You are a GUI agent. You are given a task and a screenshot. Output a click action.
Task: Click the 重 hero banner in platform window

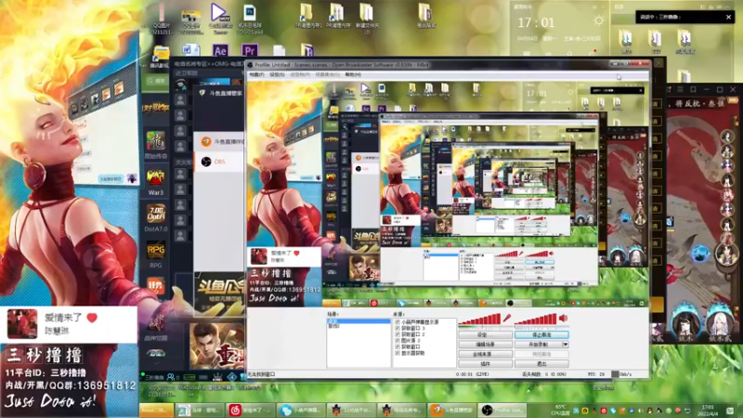217,346
